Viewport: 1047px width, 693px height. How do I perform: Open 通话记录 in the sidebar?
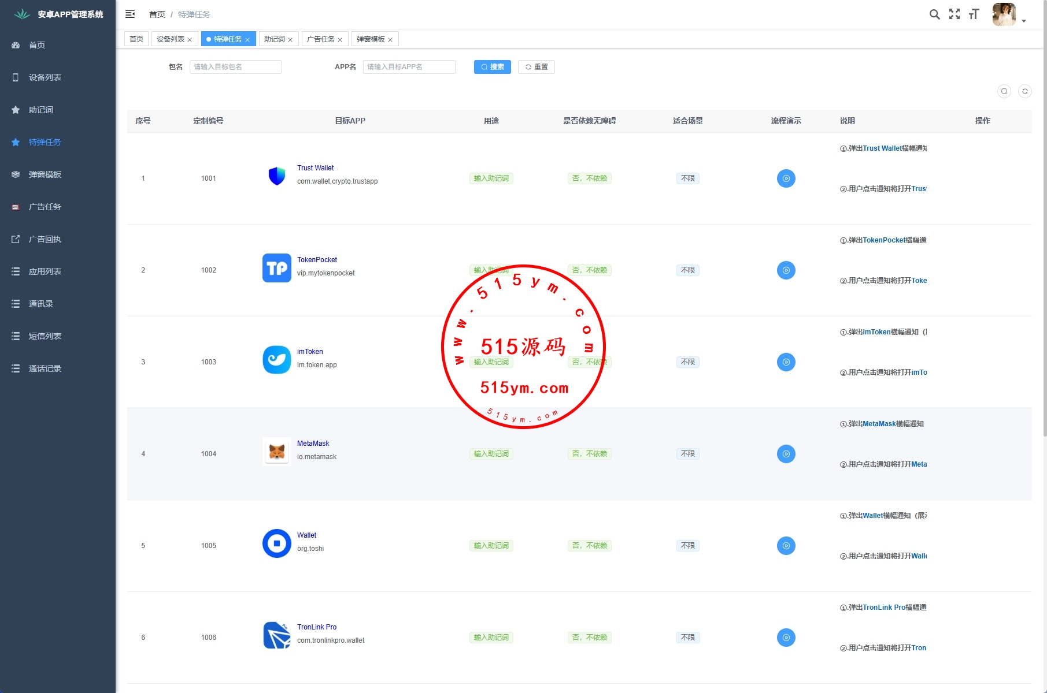(x=58, y=368)
